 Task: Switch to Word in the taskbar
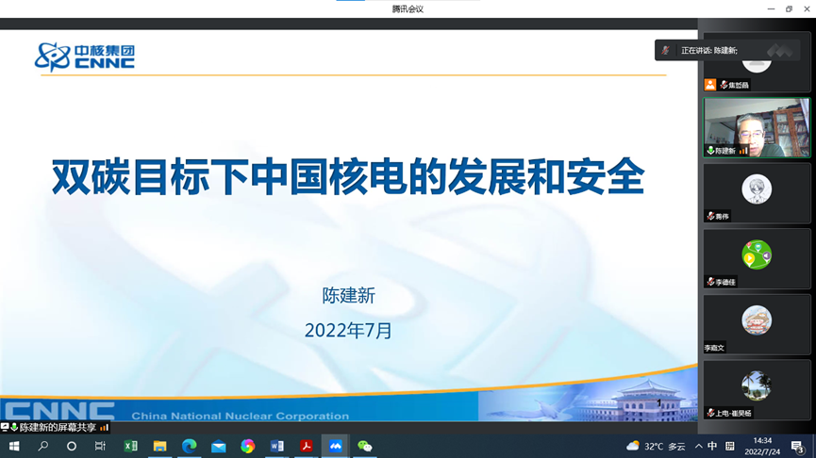click(276, 446)
